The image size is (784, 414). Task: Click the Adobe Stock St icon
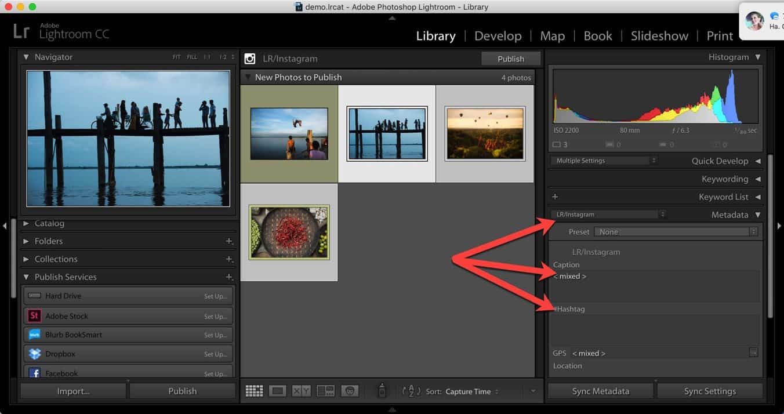click(x=34, y=316)
